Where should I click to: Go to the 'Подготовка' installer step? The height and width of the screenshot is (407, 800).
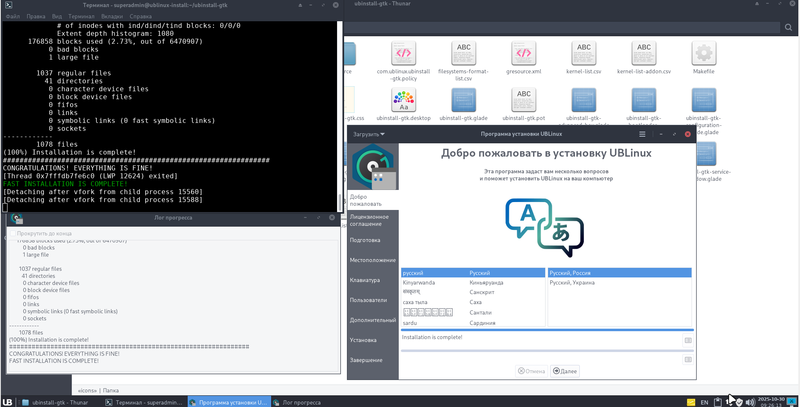[x=373, y=240]
